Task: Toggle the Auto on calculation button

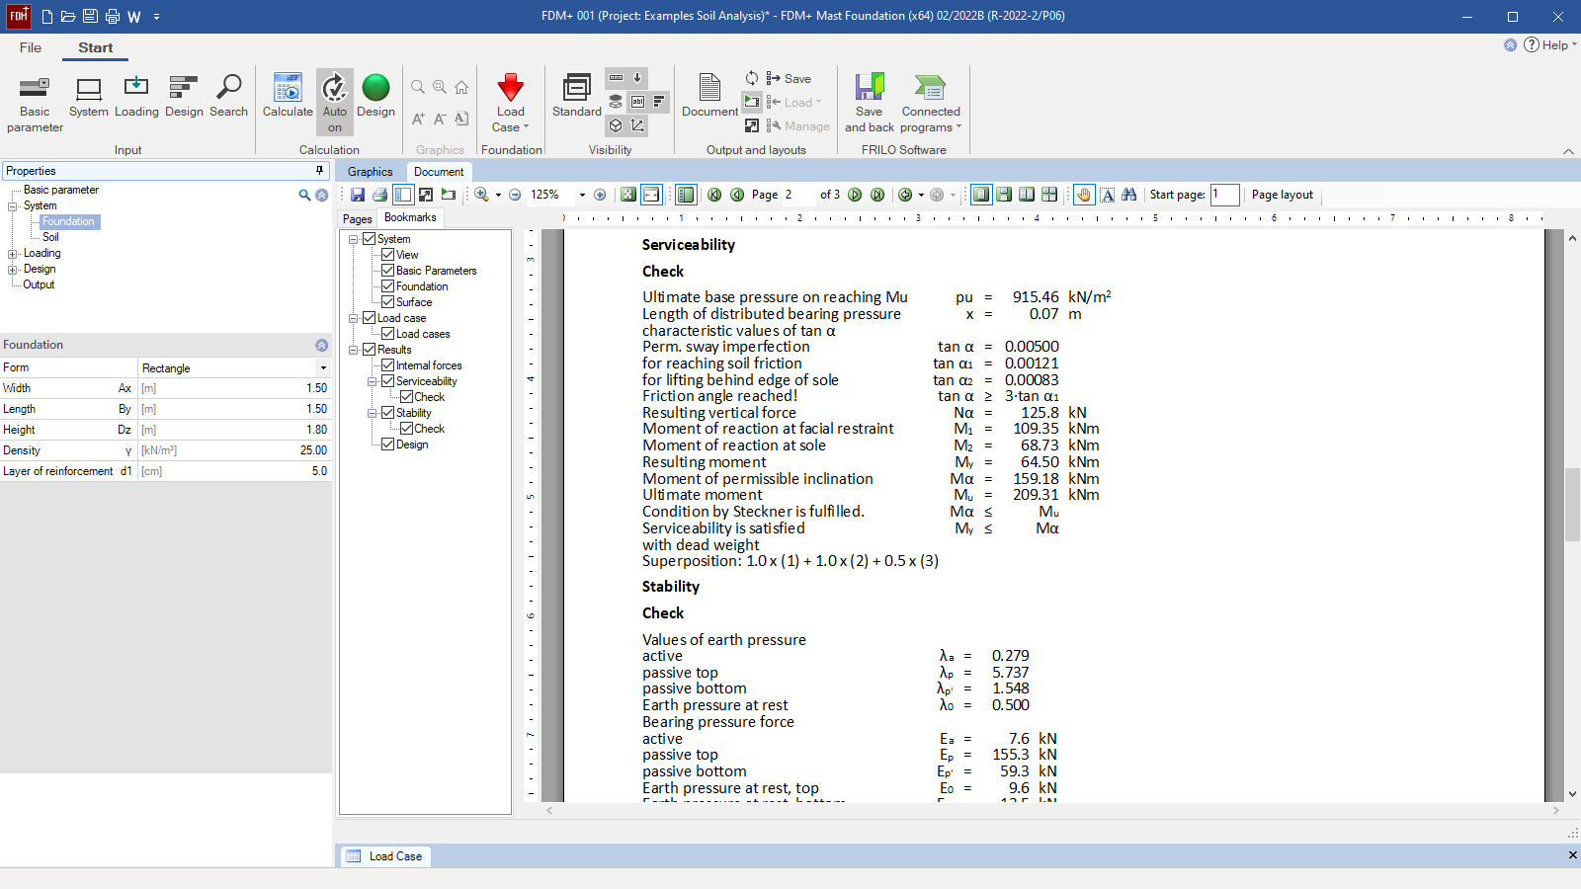Action: [335, 103]
